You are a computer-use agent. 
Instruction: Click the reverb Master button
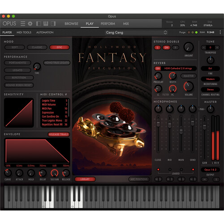pos(189,76)
